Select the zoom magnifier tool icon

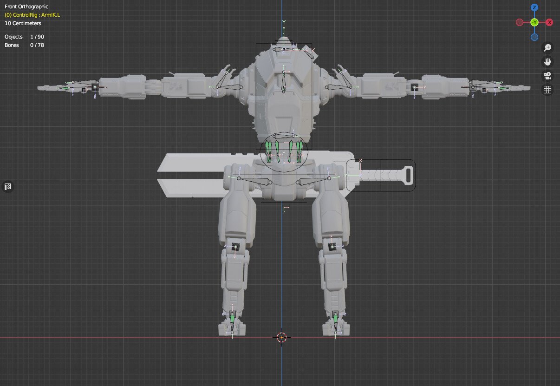[548, 47]
